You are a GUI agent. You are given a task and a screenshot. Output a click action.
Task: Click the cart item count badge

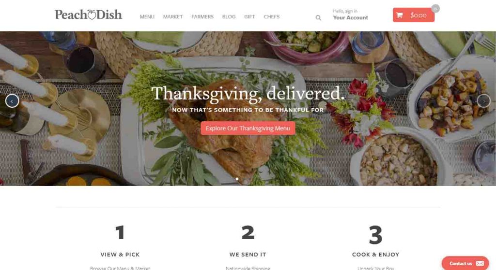(x=435, y=9)
